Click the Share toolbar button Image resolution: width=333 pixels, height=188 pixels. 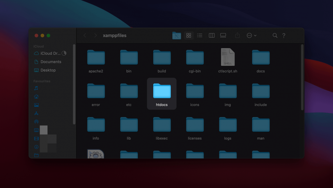(237, 35)
